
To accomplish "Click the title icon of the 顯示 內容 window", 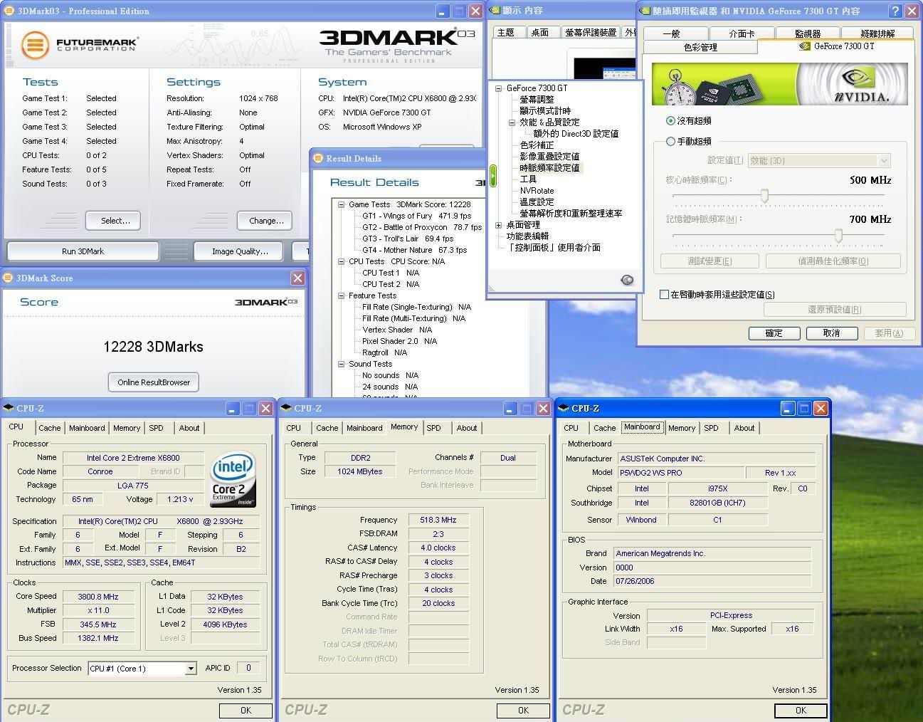I will [495, 11].
